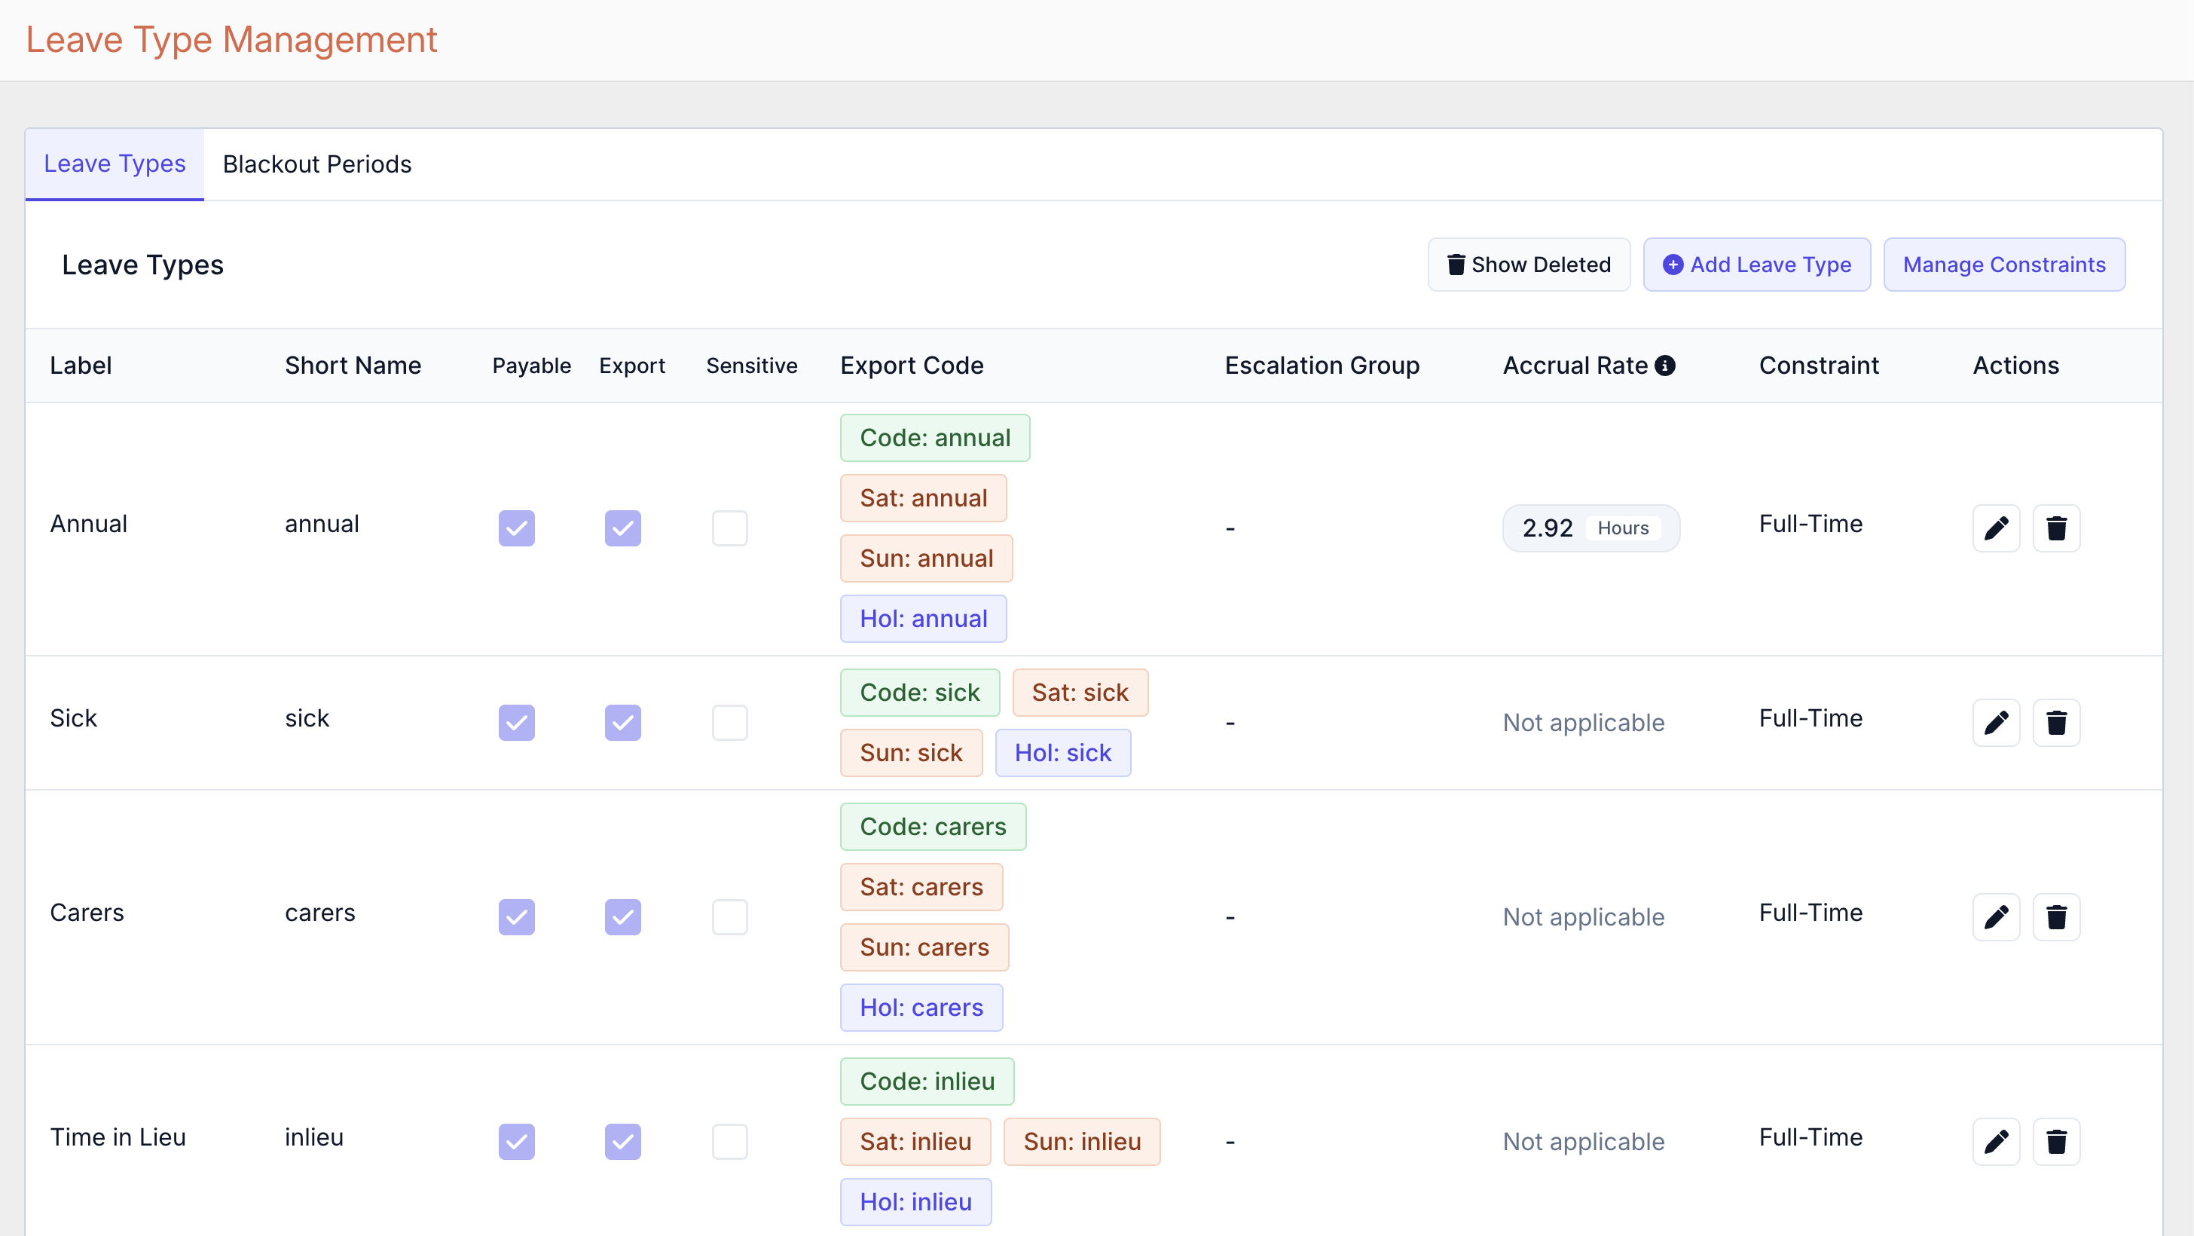Toggle Payable checkbox for Time in Lieu
Image resolution: width=2194 pixels, height=1236 pixels.
click(x=517, y=1142)
